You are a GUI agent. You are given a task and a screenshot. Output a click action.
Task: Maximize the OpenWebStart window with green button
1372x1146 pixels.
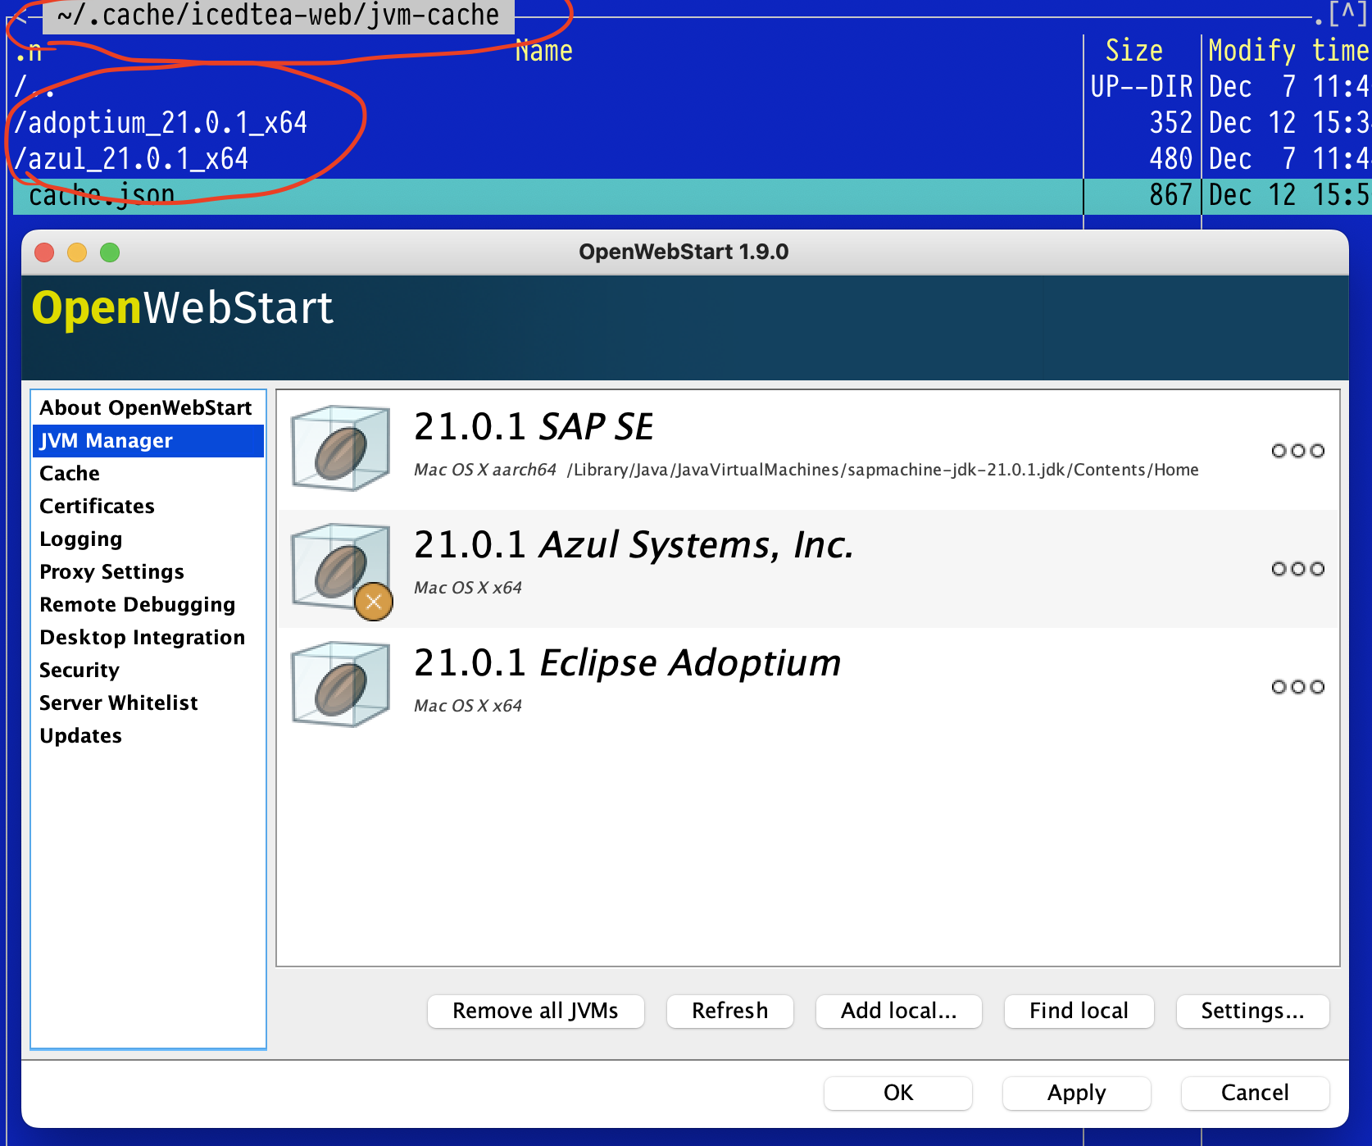click(x=110, y=252)
